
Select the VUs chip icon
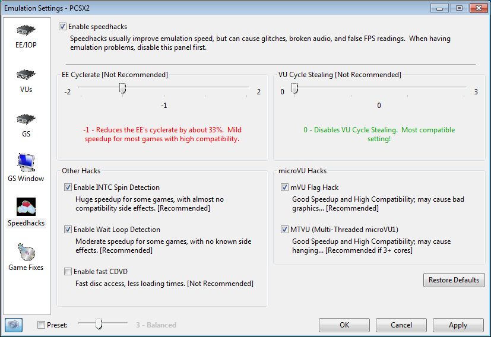(26, 75)
